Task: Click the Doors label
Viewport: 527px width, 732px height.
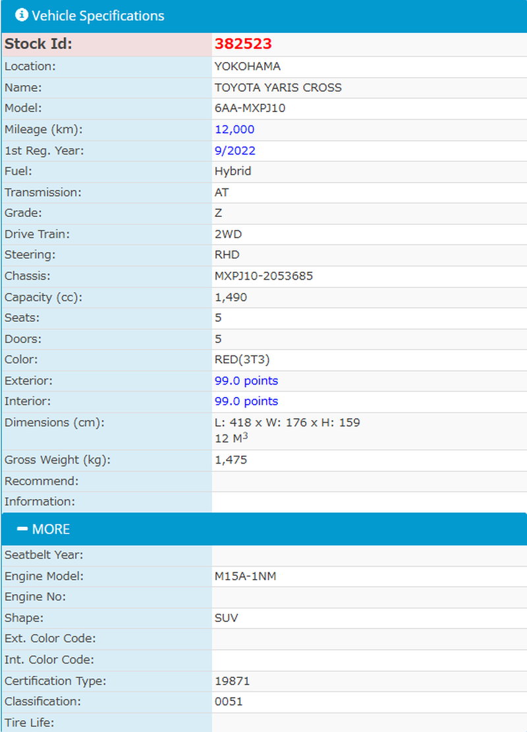Action: [23, 339]
